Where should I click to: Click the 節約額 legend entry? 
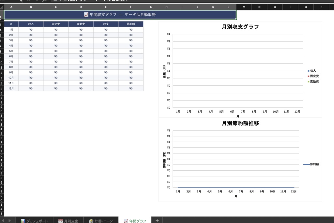pyautogui.click(x=315, y=164)
